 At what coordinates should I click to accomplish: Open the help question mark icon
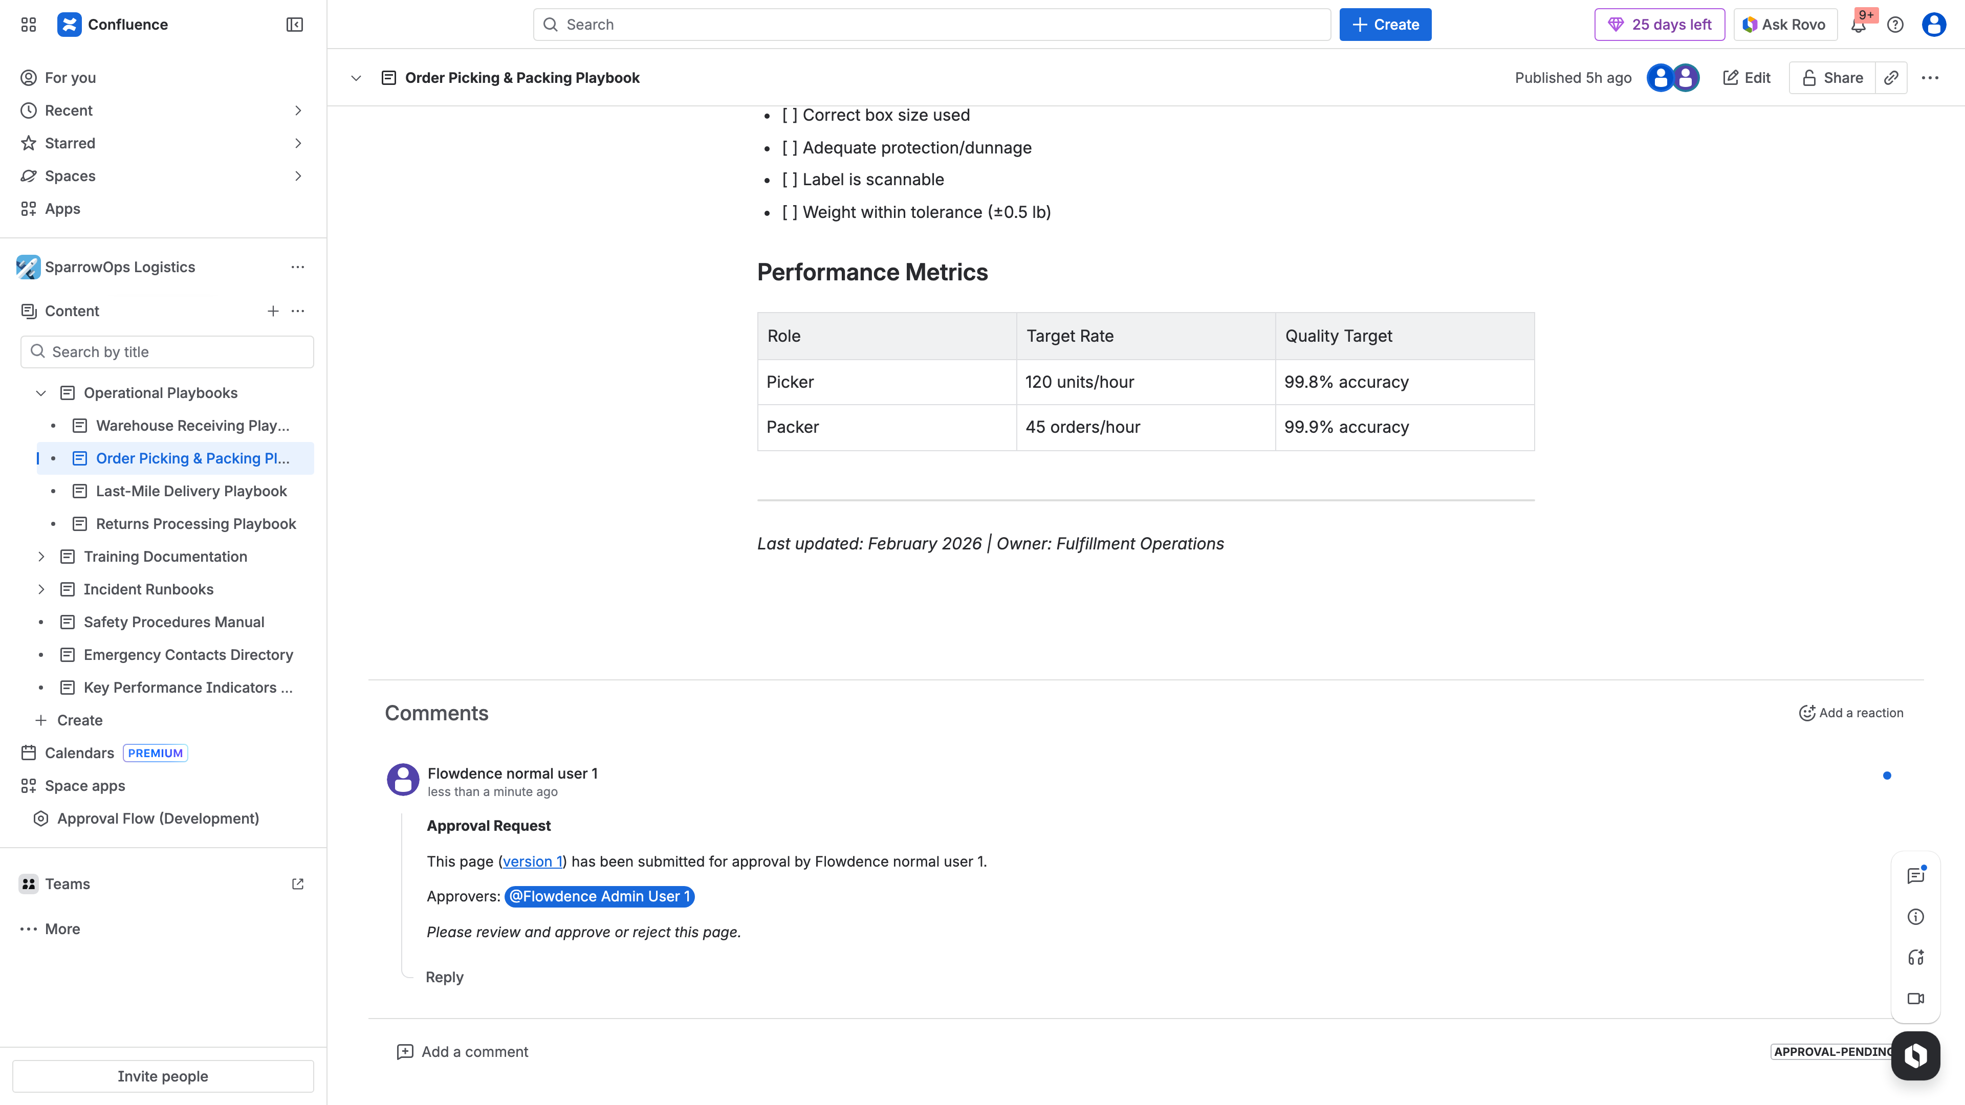point(1895,25)
